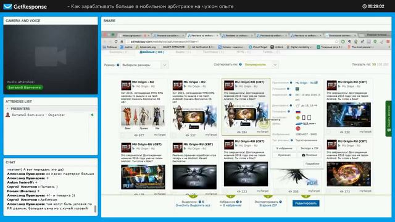Open the dark winged banner on the 223 views card

tap(246, 174)
